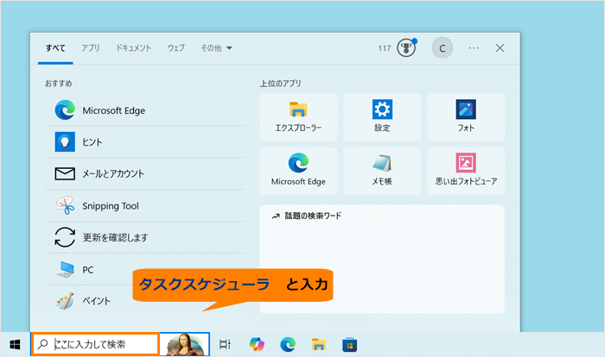Open メールとアカウント envelope icon
The image size is (605, 357).
[65, 173]
